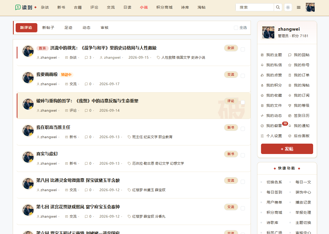The height and width of the screenshot is (234, 329).
Task: Open the hamburger menu icon
Action: point(299,7)
